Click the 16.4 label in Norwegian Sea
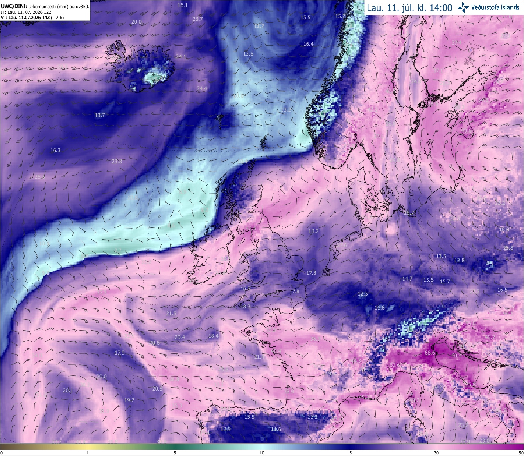This screenshot has width=524, height=456. coord(308,44)
